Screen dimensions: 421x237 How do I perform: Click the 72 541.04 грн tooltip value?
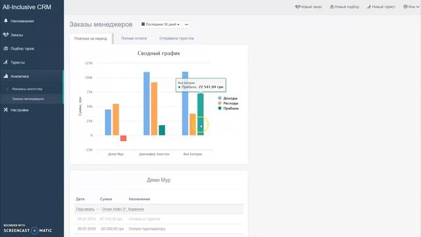pos(210,87)
